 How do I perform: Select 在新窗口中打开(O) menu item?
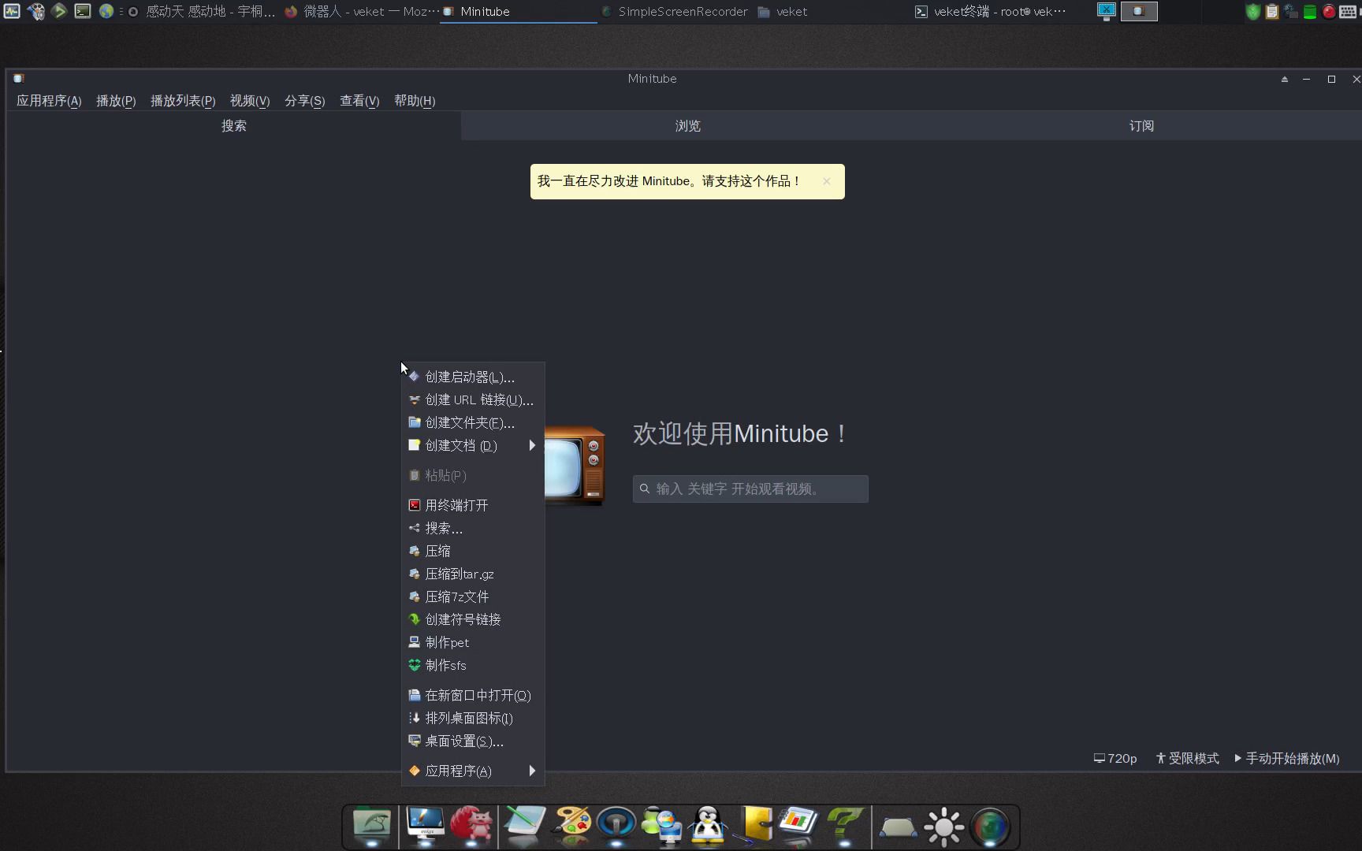(x=473, y=695)
